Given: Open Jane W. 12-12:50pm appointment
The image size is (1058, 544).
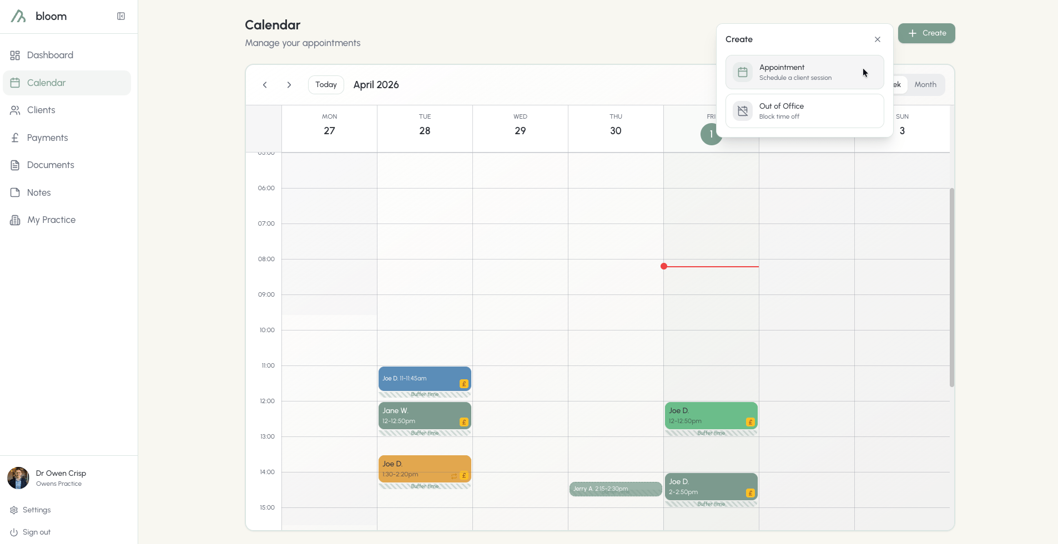Looking at the screenshot, I should click(425, 416).
